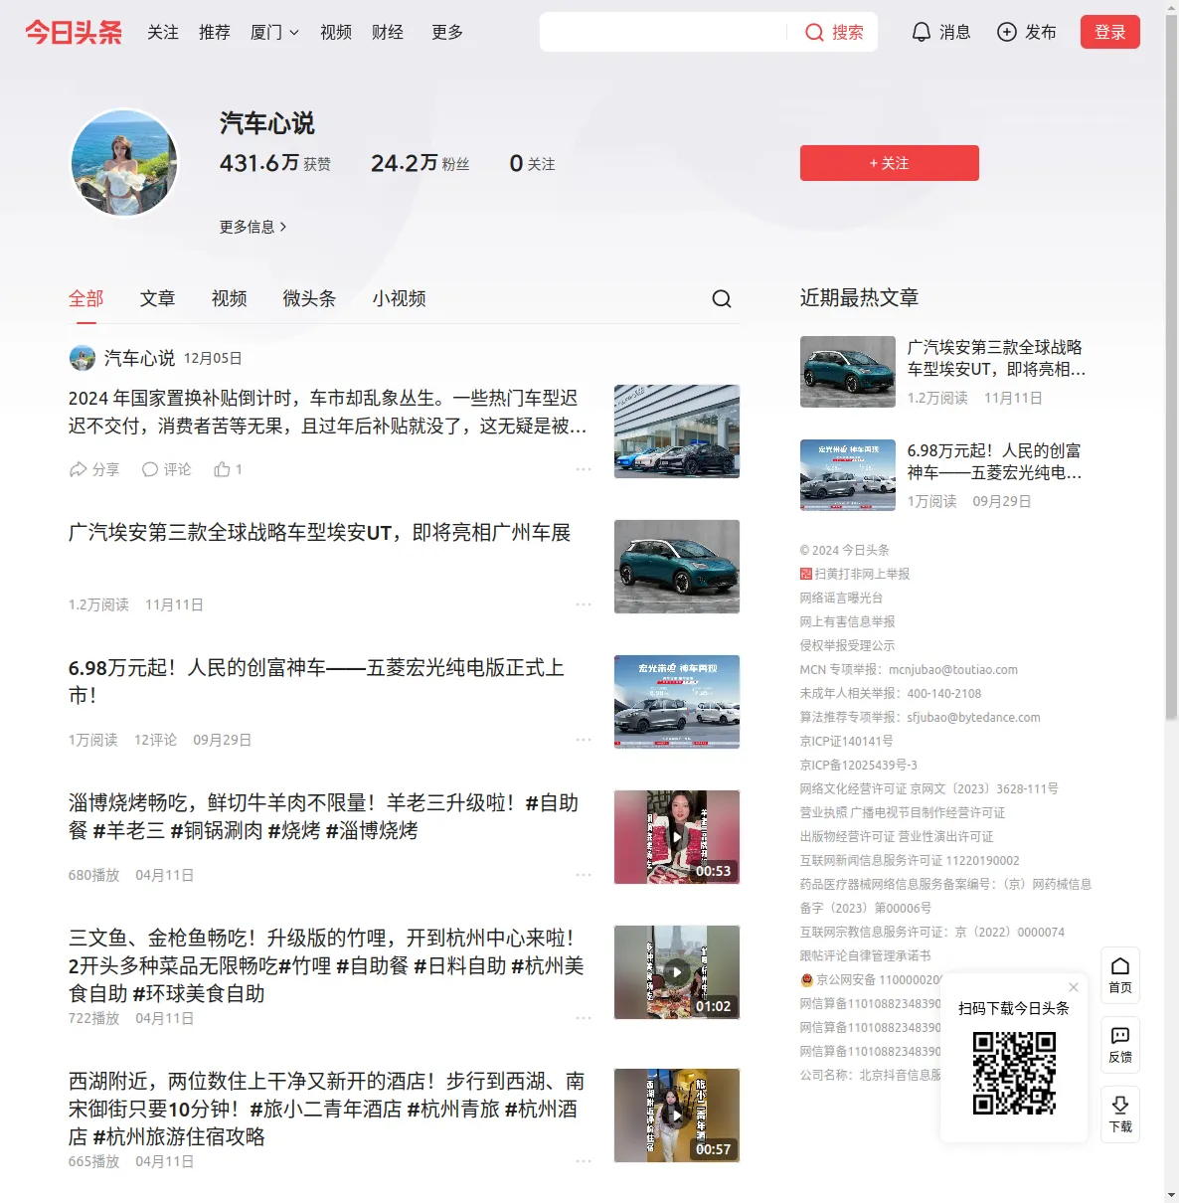The height and width of the screenshot is (1203, 1179).
Task: Click the search magnifier icon in top bar
Action: click(x=814, y=32)
